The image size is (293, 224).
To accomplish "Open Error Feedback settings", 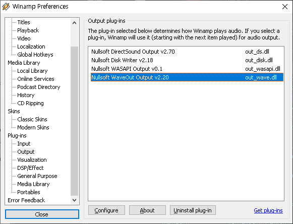I will (26, 200).
